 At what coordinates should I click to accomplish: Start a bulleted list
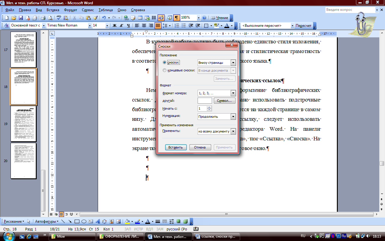coord(184,26)
